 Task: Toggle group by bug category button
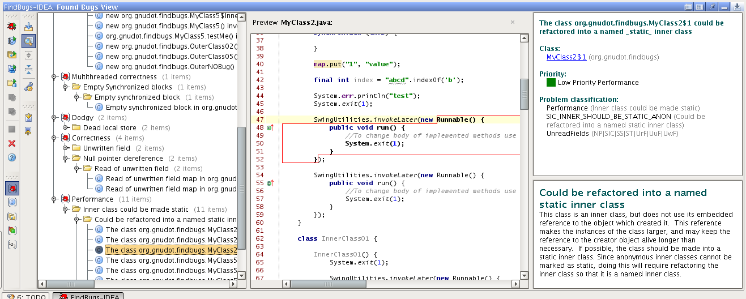pyautogui.click(x=11, y=187)
